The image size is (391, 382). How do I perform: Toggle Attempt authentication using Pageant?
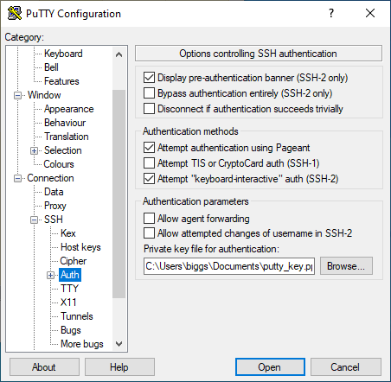[149, 148]
